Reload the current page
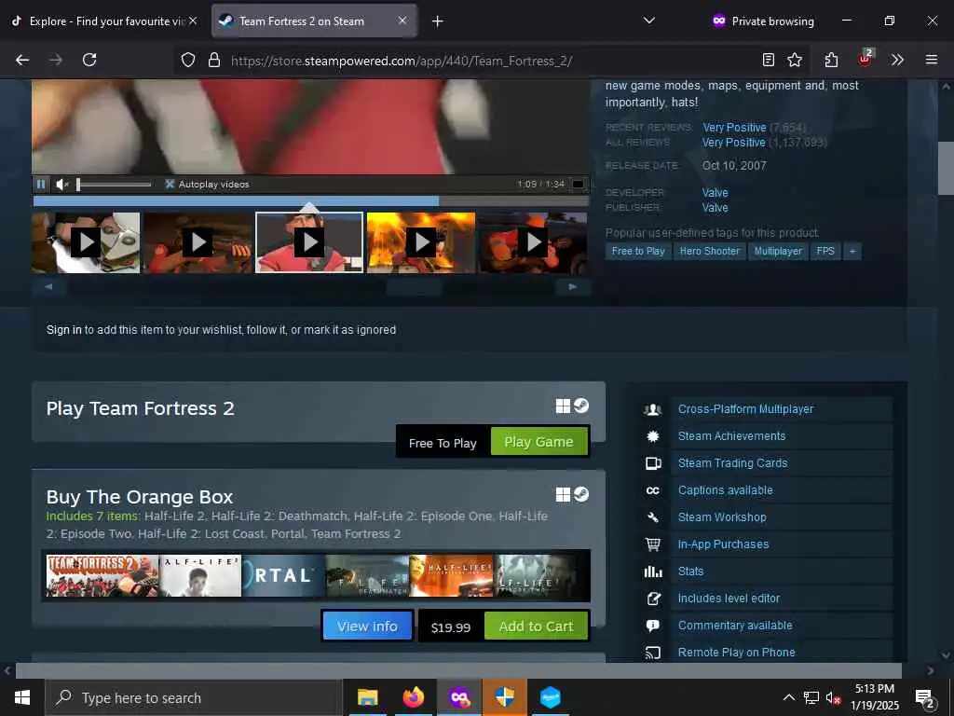954x716 pixels. [89, 60]
